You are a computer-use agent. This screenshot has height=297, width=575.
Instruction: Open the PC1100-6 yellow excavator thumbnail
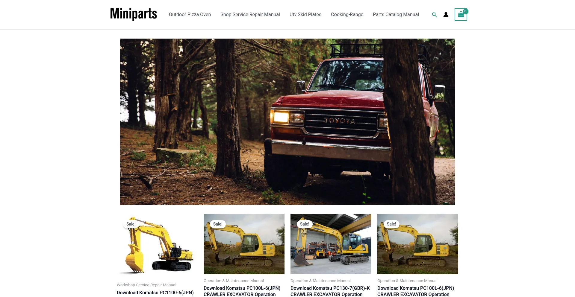[x=157, y=244]
